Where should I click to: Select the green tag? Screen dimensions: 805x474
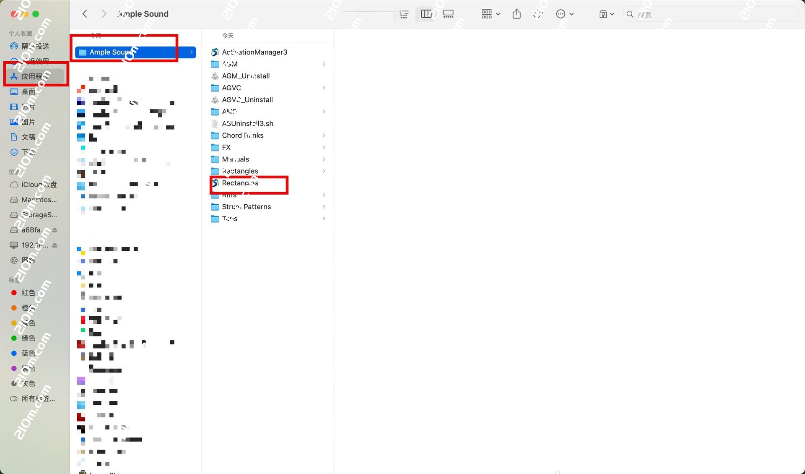[36, 338]
